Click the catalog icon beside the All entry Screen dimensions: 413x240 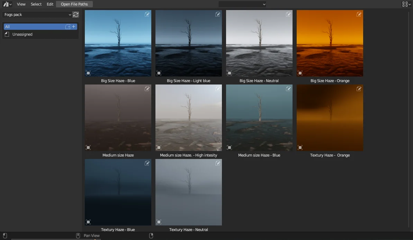click(x=68, y=26)
